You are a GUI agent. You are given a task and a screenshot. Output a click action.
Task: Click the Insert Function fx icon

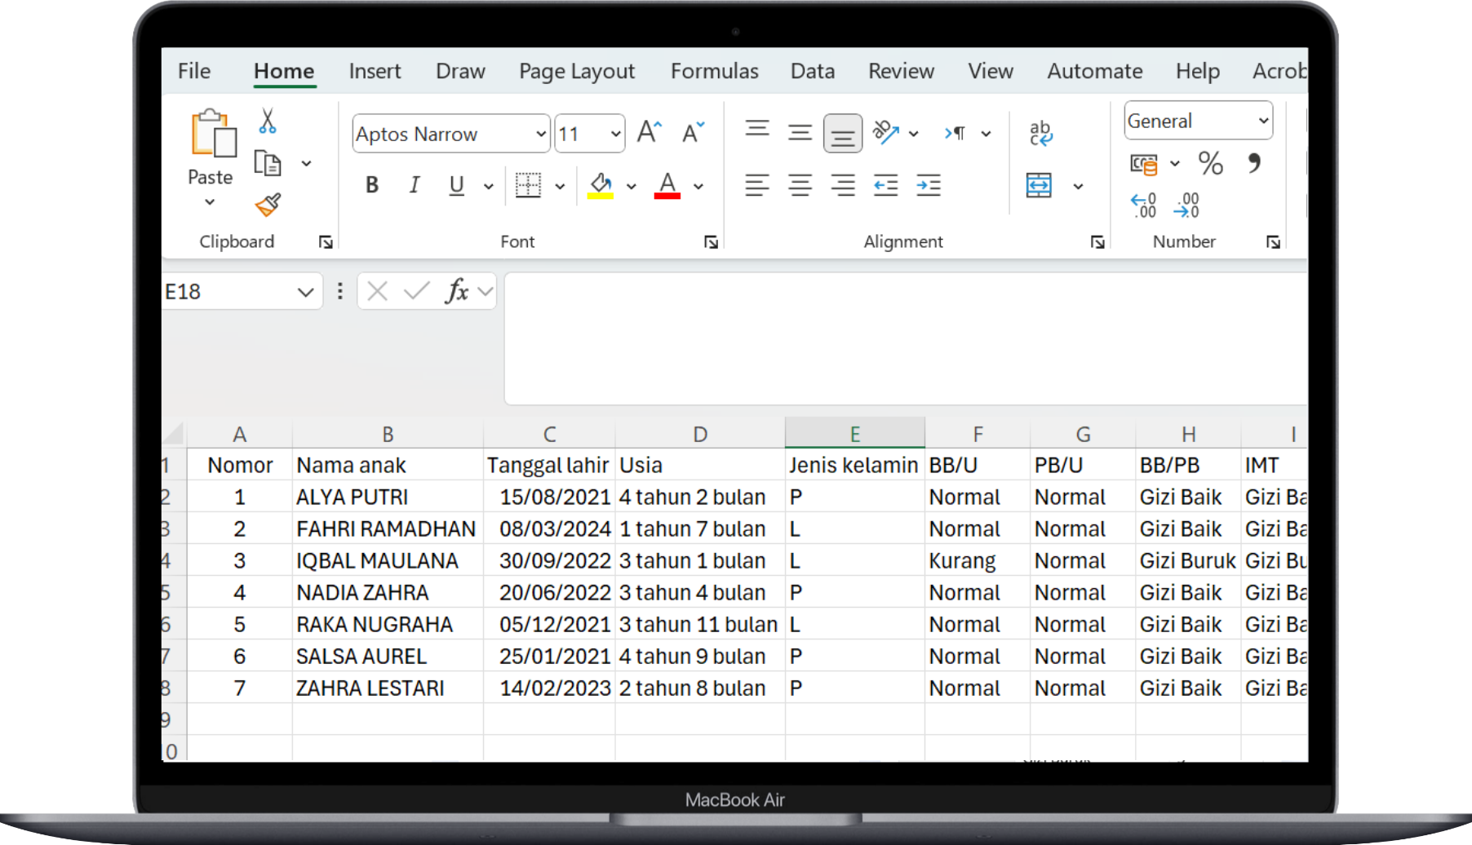coord(457,291)
